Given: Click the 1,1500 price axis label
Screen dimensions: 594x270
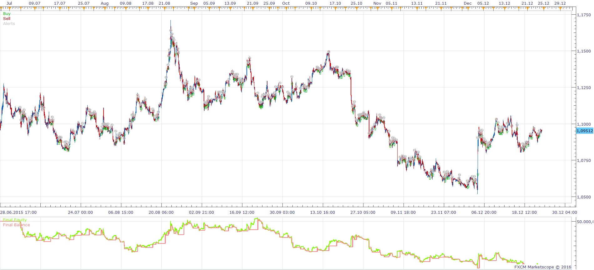Looking at the screenshot, I should click(x=584, y=51).
